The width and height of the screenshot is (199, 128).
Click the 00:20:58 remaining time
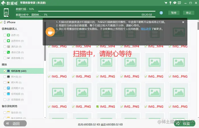(x=147, y=15)
